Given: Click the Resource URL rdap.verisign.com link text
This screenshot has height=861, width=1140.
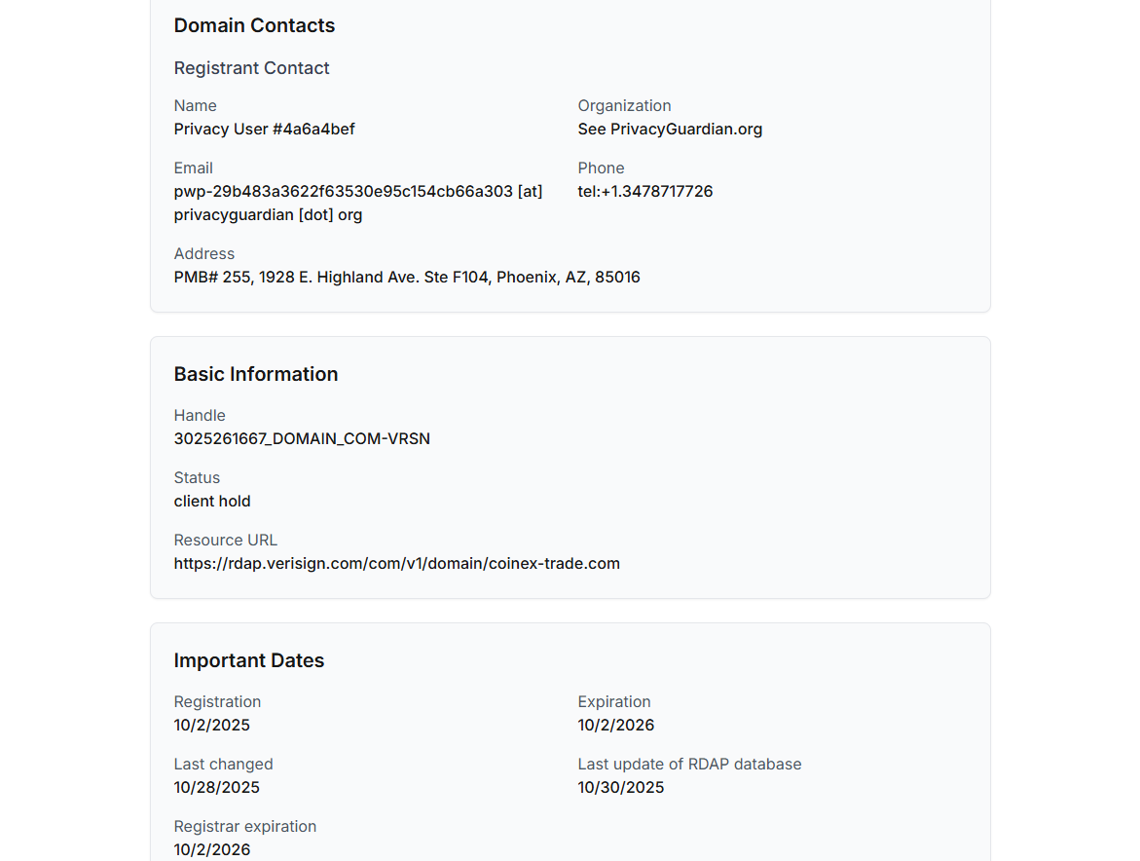Looking at the screenshot, I should [x=396, y=563].
